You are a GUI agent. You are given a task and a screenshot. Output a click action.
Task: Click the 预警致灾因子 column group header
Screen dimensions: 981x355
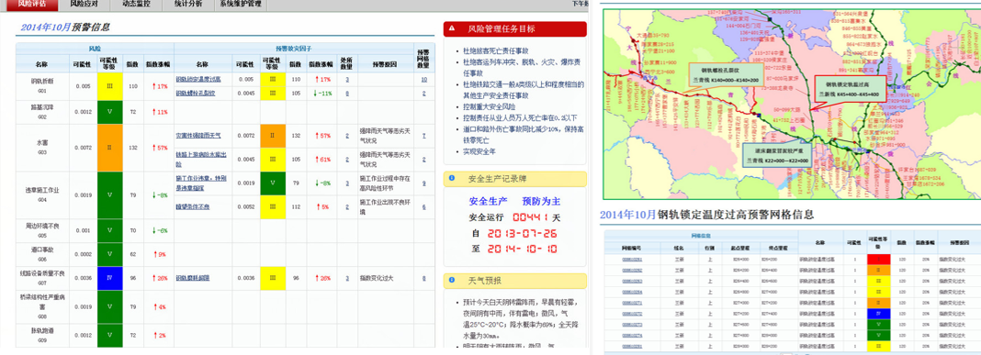point(293,48)
